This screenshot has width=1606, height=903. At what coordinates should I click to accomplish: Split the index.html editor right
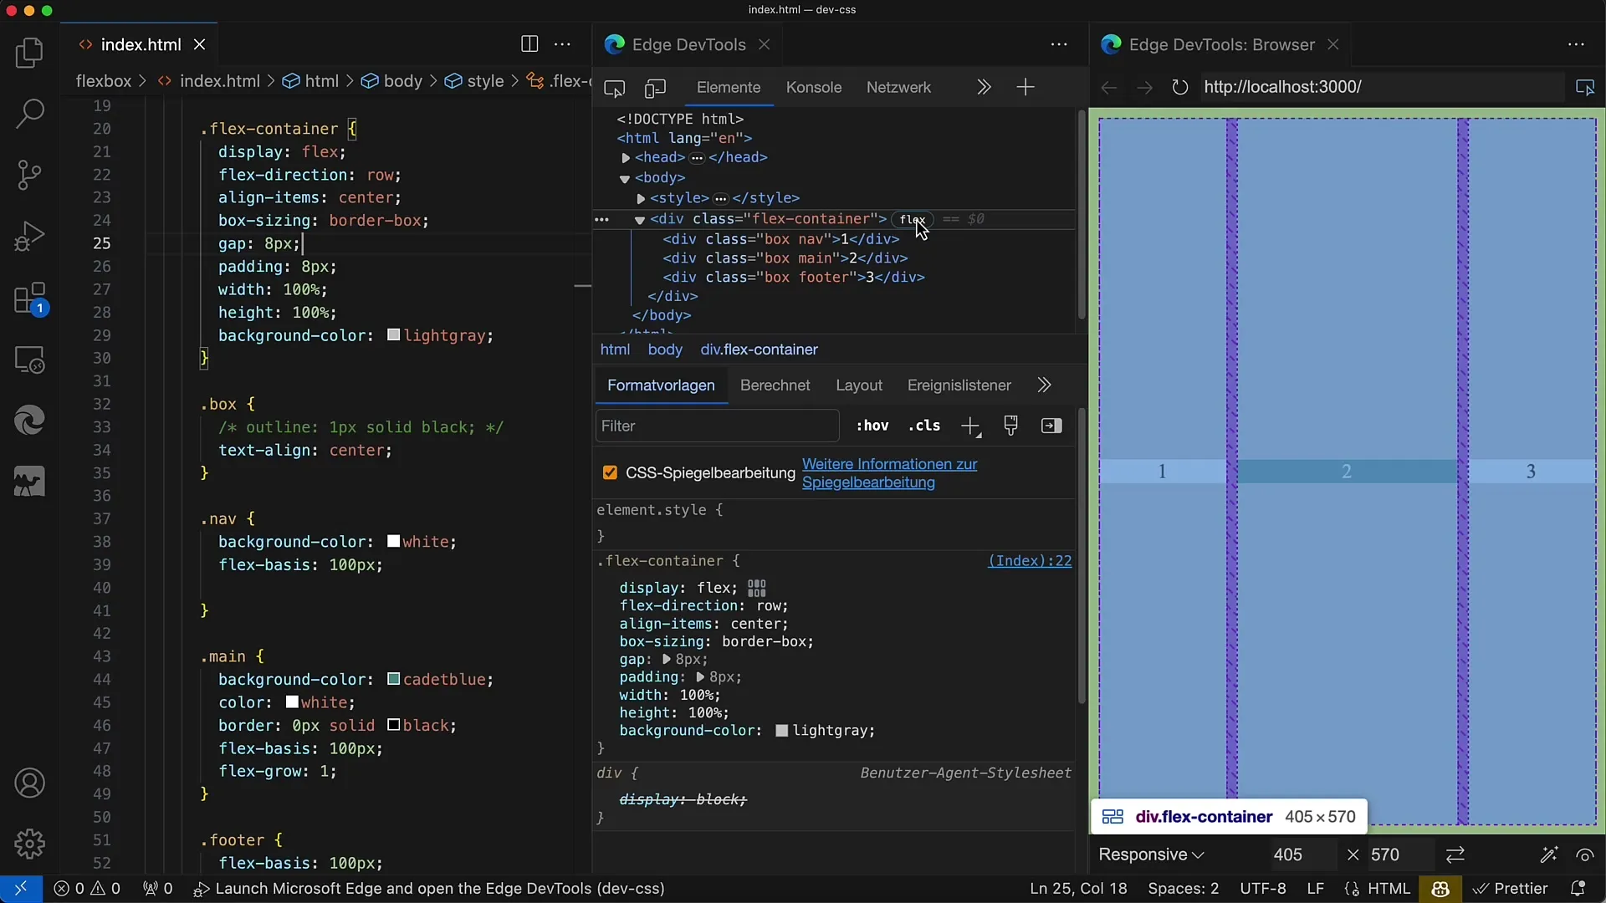529,44
